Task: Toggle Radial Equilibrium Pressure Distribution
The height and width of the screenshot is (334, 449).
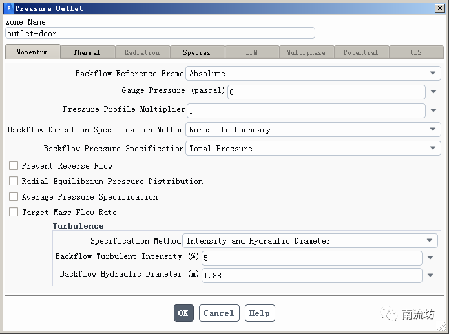Action: tap(14, 182)
